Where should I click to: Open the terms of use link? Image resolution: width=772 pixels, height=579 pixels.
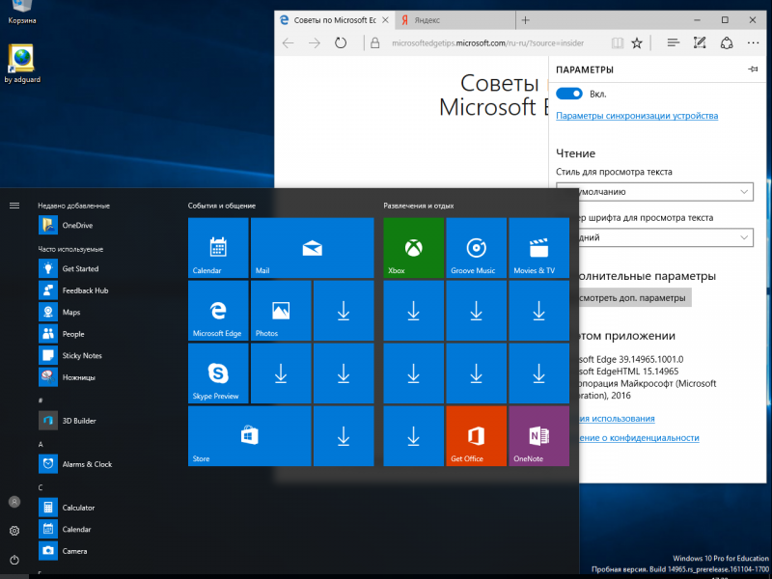617,419
